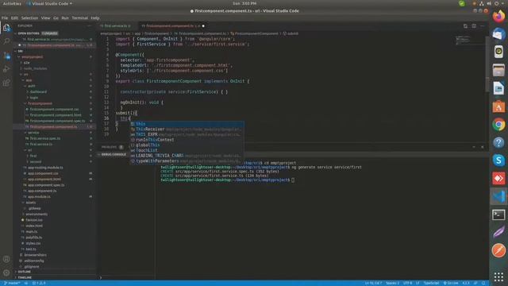Image resolution: width=508 pixels, height=286 pixels.
Task: Open the Selection menu
Action: click(x=30, y=18)
